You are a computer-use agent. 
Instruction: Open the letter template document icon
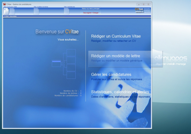pyautogui.click(x=36, y=11)
